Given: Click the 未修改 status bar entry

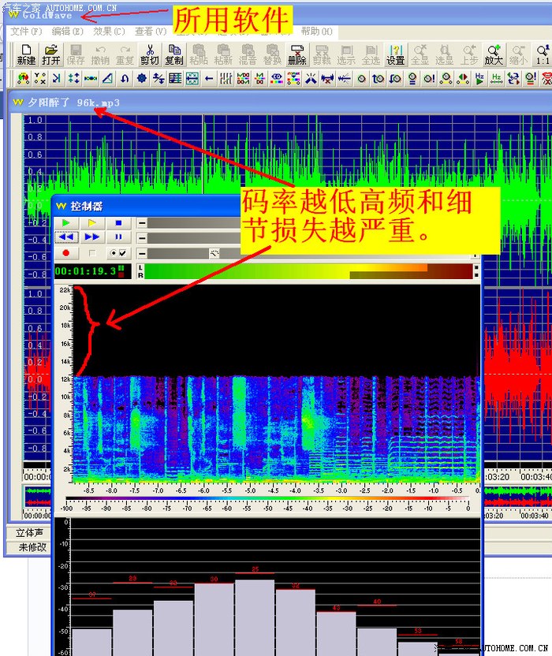Looking at the screenshot, I should coord(32,547).
